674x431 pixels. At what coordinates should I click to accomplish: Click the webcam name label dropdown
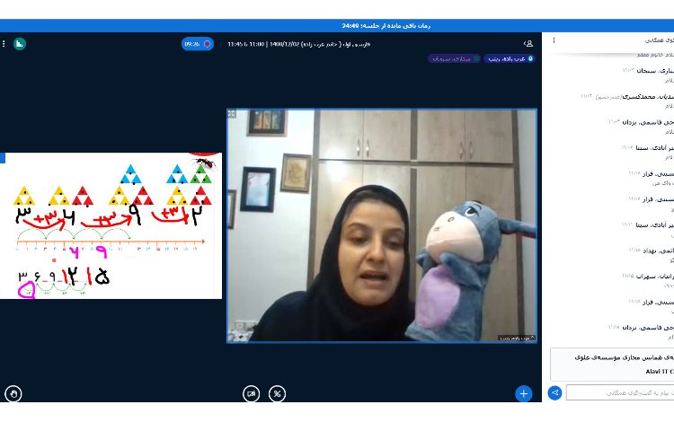pos(516,338)
